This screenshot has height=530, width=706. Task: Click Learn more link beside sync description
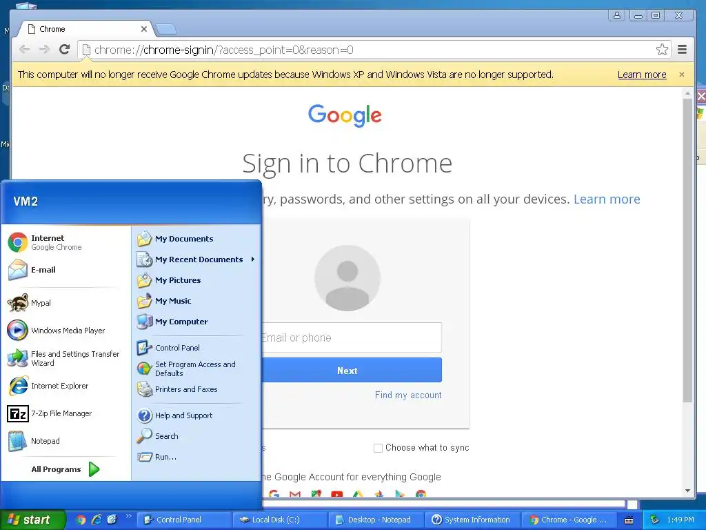click(x=607, y=199)
